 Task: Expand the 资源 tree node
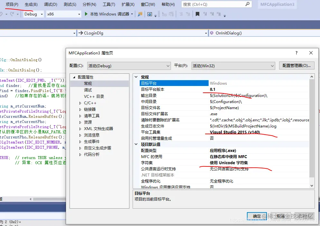80,122
